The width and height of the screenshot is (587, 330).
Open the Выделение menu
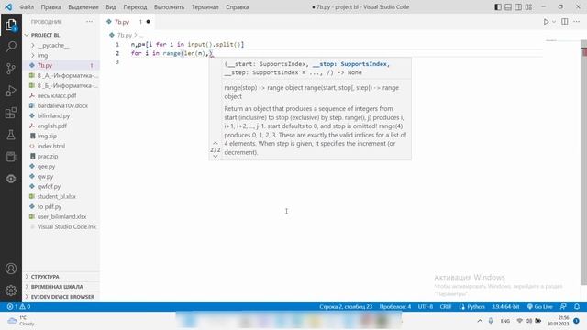pyautogui.click(x=83, y=7)
